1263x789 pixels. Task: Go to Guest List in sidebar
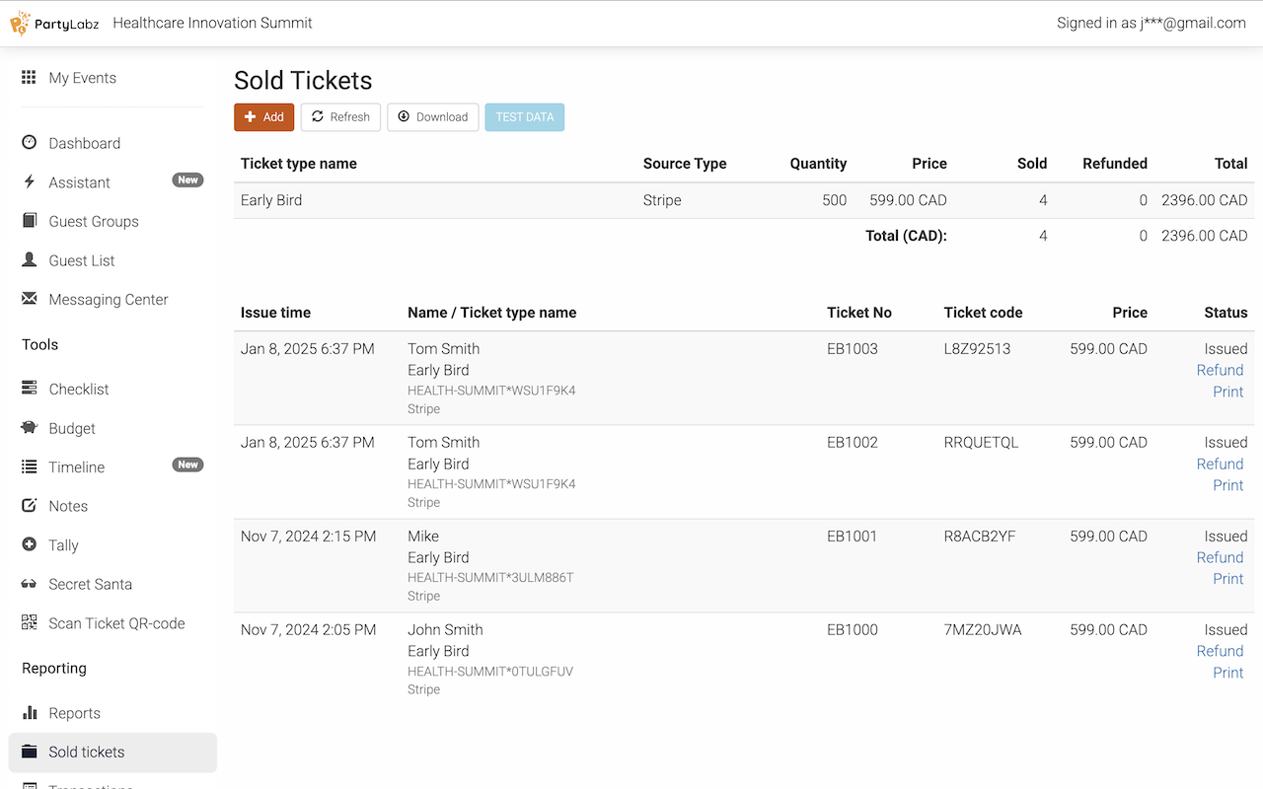click(x=82, y=260)
